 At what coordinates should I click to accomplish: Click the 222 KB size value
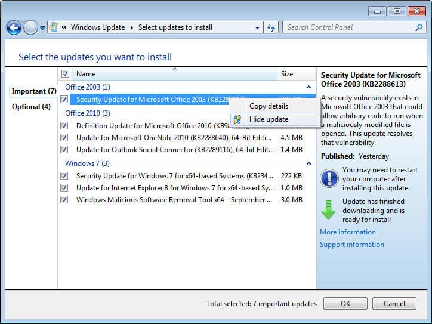pyautogui.click(x=291, y=176)
